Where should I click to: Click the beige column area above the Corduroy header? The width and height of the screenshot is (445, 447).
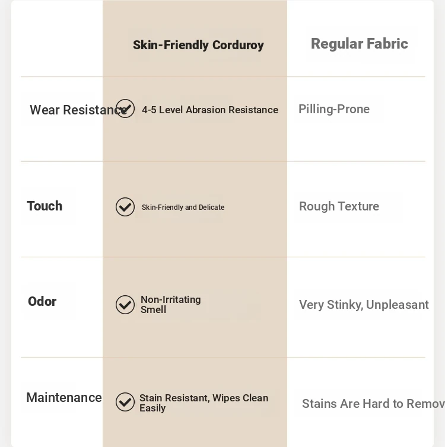[195, 13]
